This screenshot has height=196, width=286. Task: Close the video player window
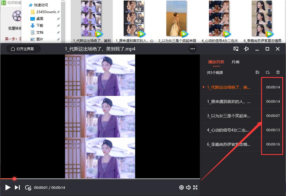click(x=278, y=49)
